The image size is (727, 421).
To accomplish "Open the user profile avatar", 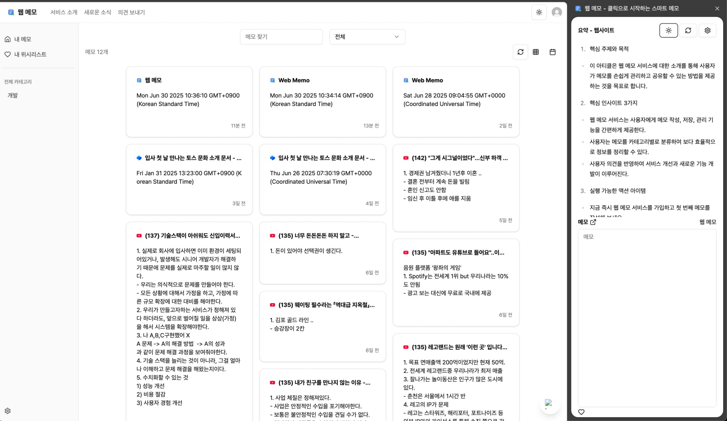I will click(x=557, y=12).
